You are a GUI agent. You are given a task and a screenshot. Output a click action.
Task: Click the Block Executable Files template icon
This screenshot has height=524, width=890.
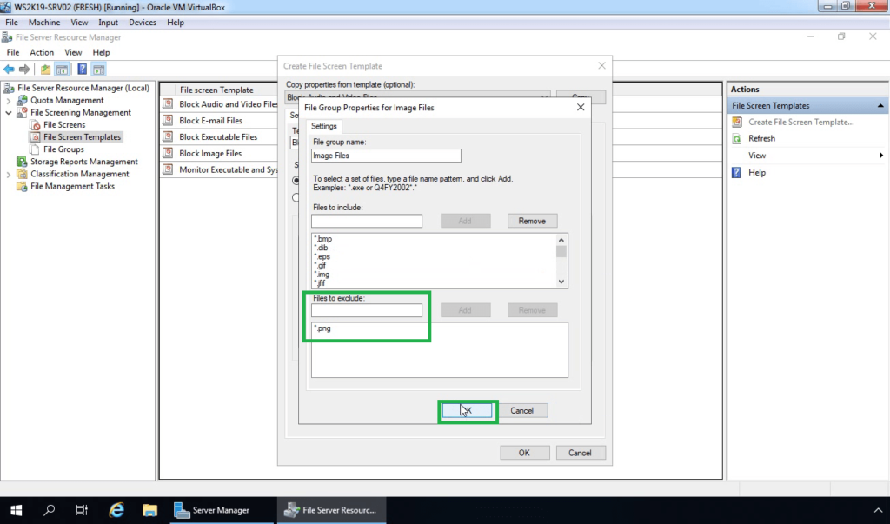(x=168, y=136)
